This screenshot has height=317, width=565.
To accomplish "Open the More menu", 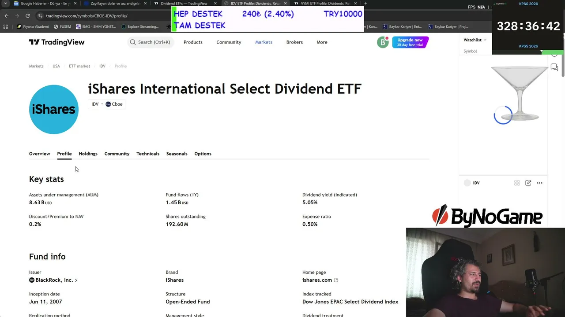I will [x=322, y=42].
